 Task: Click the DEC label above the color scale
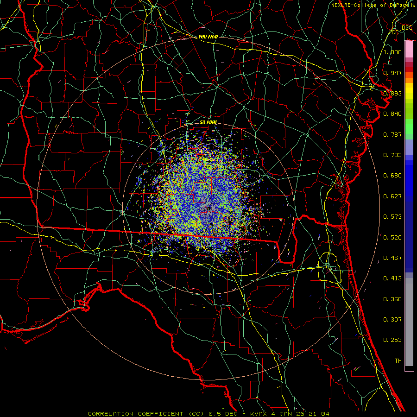click(407, 28)
